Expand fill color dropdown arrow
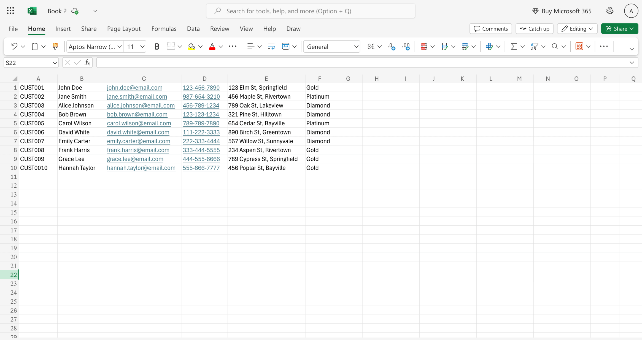The height and width of the screenshot is (340, 642). click(x=200, y=47)
